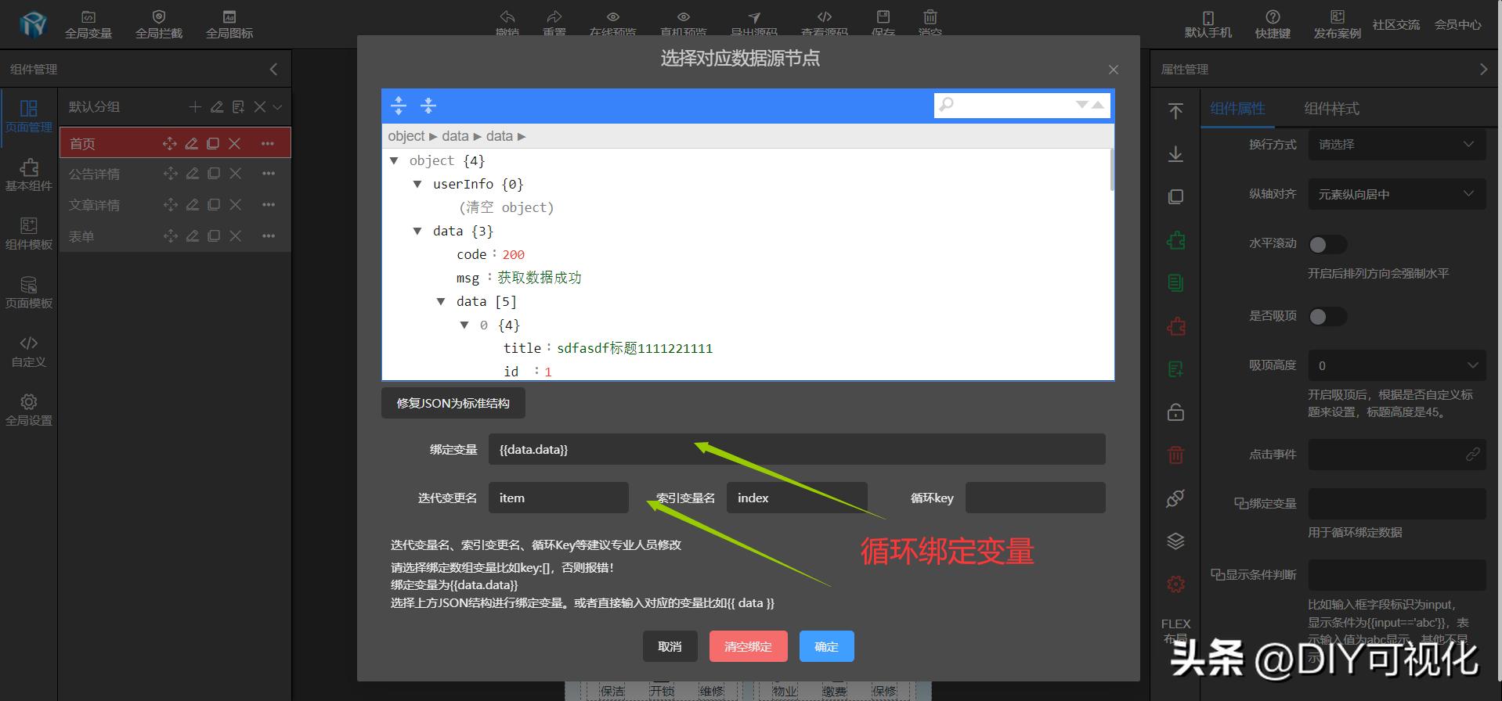Switch to 组件样式 tab
This screenshot has width=1502, height=701.
coord(1331,109)
